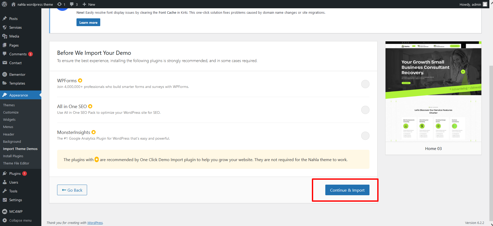Click the Home 03 demo preview thumbnail
Image resolution: width=493 pixels, height=226 pixels.
click(x=433, y=92)
